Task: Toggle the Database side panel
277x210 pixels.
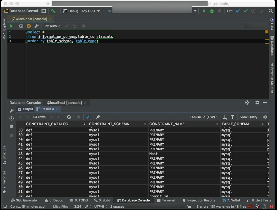Action: (x=272, y=46)
